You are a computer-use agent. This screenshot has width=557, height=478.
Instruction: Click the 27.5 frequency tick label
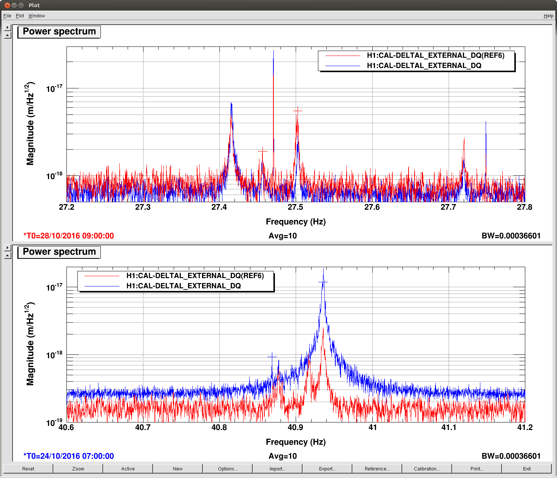click(x=295, y=207)
